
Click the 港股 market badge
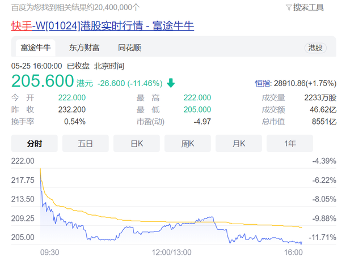[x=315, y=48]
